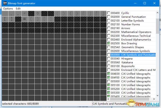Screen dimensions: 161x108
Task: Select the left angle bracket glyph cell
Action: click(57, 14)
